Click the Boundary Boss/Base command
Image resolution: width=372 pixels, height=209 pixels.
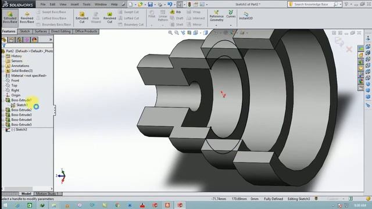pyautogui.click(x=54, y=24)
